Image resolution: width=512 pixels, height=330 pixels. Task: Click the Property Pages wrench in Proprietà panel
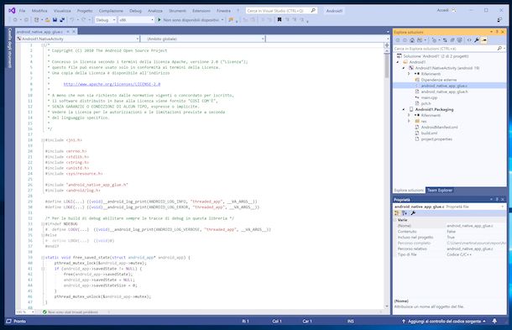coord(413,213)
